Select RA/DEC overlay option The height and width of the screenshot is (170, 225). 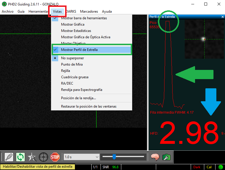(x=92, y=83)
